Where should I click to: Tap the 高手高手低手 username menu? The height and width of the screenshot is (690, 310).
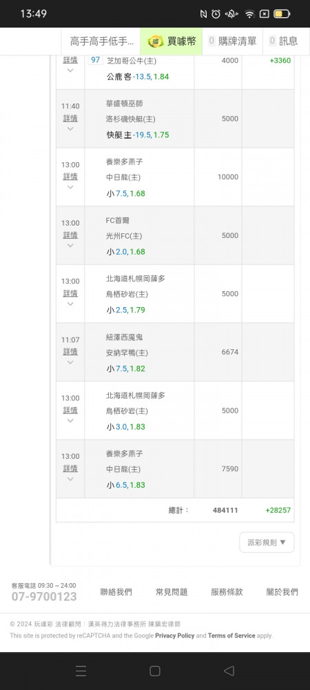(x=102, y=41)
